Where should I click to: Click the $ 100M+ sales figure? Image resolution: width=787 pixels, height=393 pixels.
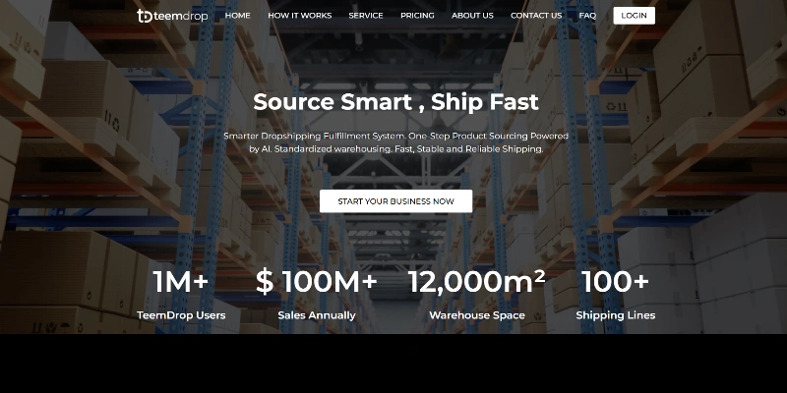(317, 281)
